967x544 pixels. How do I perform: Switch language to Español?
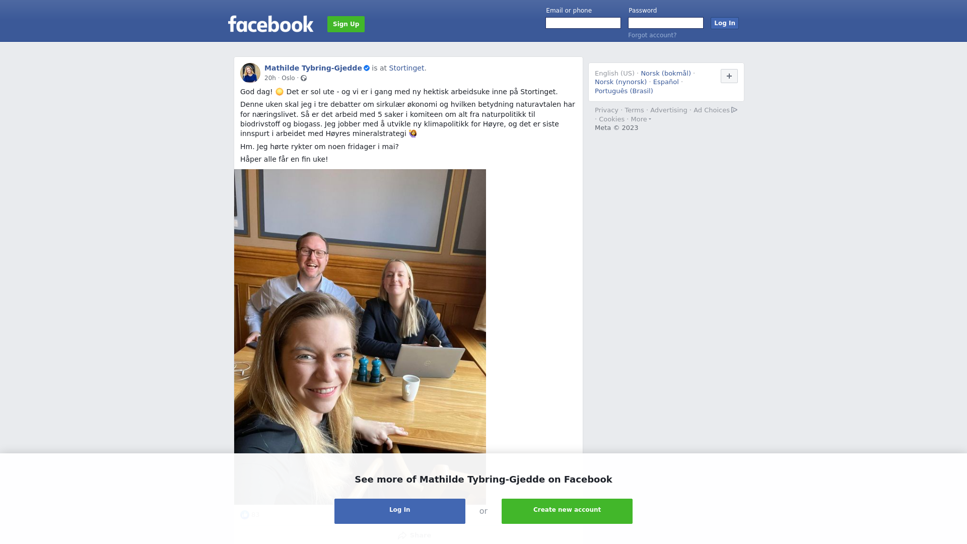pos(666,82)
